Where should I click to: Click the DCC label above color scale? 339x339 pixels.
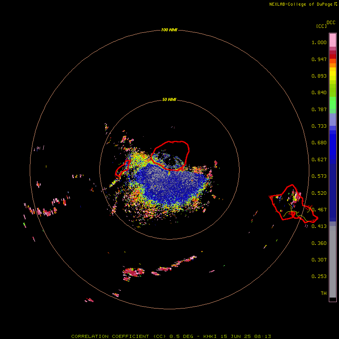tap(331, 23)
